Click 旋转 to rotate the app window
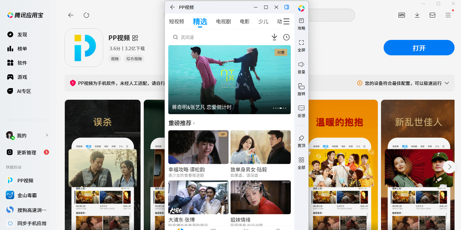The image size is (461, 230). tap(301, 90)
